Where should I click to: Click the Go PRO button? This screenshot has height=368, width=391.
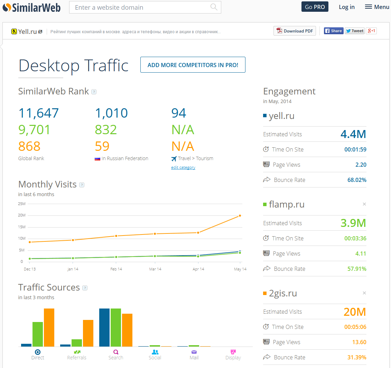tap(315, 7)
